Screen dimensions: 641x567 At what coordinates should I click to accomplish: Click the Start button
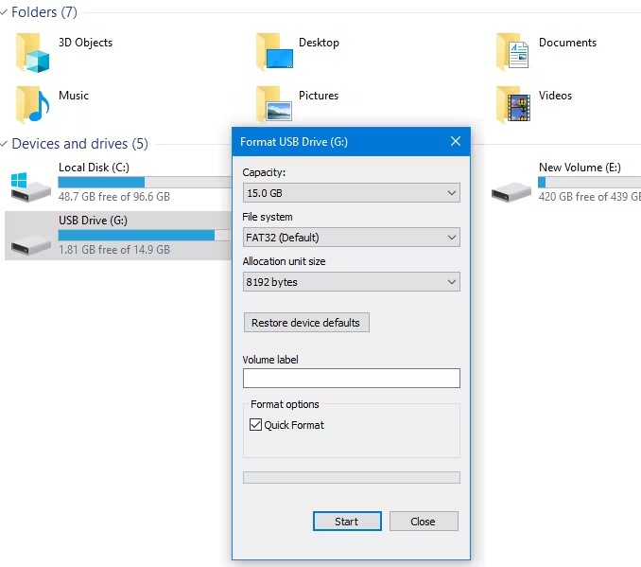coord(347,522)
